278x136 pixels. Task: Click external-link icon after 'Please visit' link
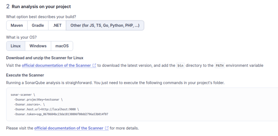pyautogui.click(x=107, y=128)
